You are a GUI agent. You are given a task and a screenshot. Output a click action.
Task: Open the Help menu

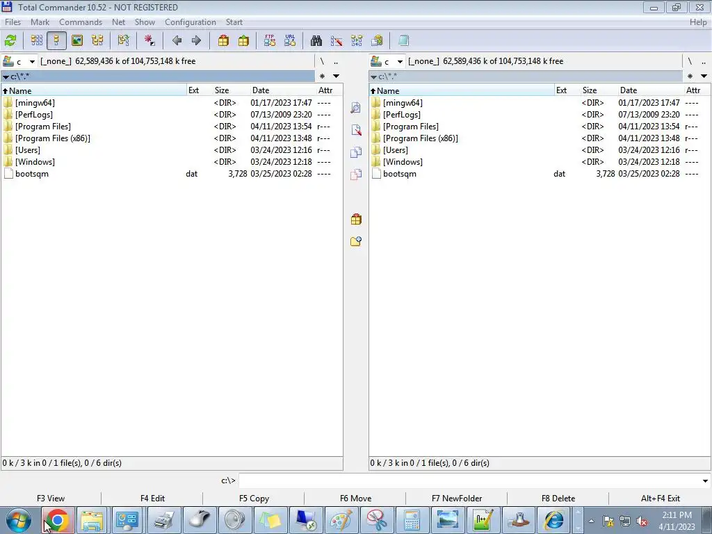coord(698,22)
